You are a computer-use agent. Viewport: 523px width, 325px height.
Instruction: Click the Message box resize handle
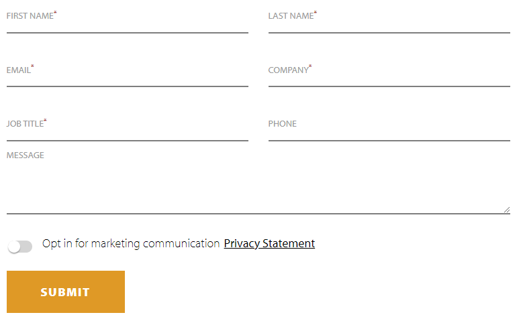pos(506,210)
